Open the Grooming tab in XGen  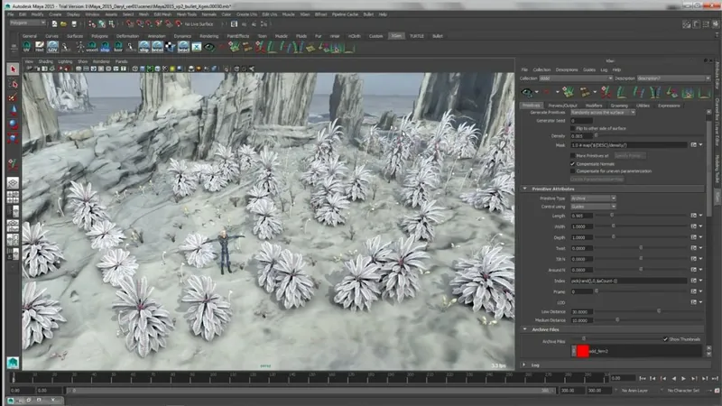tap(619, 106)
